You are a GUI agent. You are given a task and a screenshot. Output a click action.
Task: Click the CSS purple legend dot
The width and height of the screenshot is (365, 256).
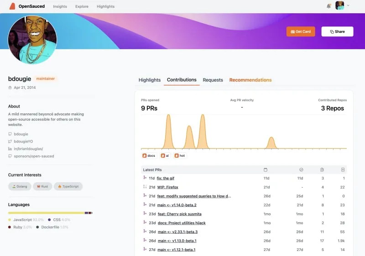pyautogui.click(x=49, y=220)
